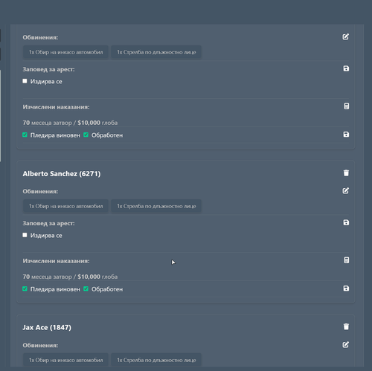This screenshot has width=372, height=371.
Task: Click Jax Ace's 'Обир на инкасо автомобил' charge
Action: pyautogui.click(x=65, y=360)
